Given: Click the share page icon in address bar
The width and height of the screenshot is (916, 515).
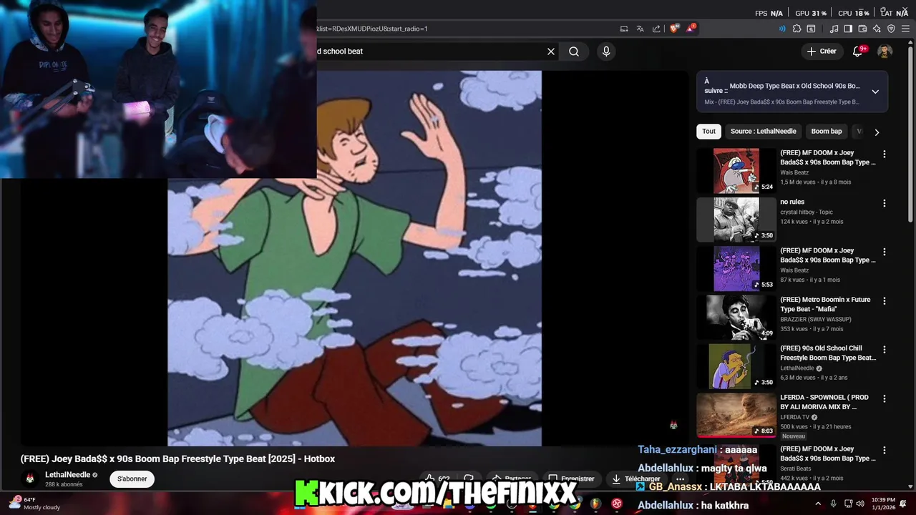Looking at the screenshot, I should pos(657,29).
